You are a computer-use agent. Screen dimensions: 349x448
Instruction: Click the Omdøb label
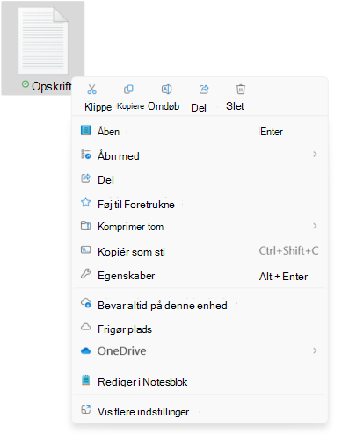pos(164,106)
